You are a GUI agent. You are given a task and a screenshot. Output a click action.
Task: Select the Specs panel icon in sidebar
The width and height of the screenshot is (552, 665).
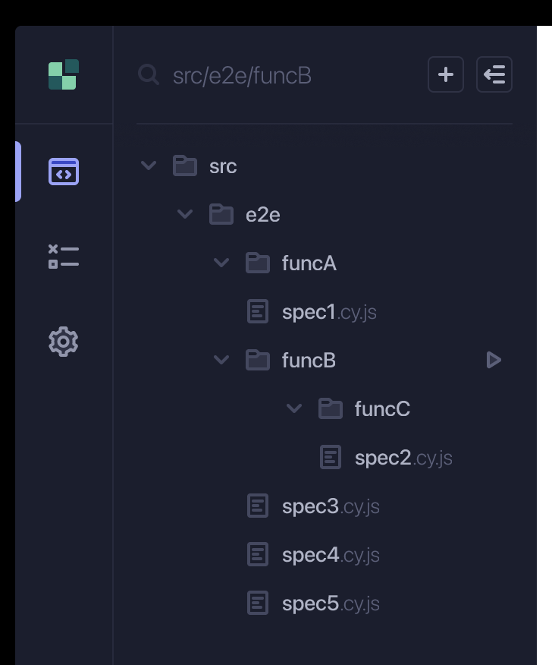[63, 172]
